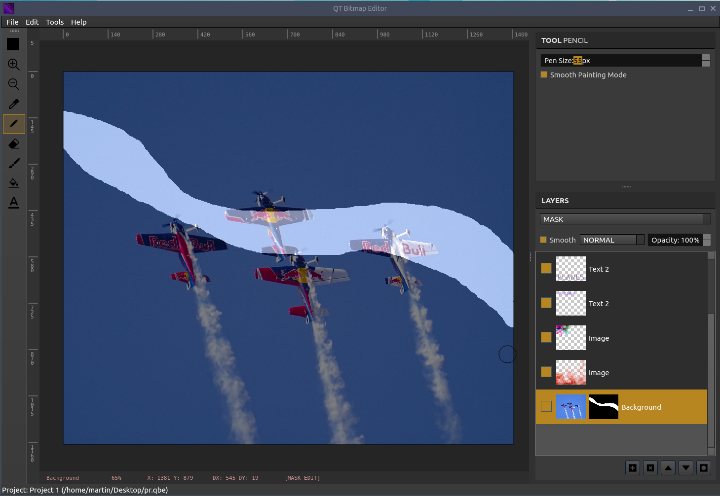Toggle Smooth Painting Mode checkbox
The height and width of the screenshot is (496, 720).
tap(544, 75)
